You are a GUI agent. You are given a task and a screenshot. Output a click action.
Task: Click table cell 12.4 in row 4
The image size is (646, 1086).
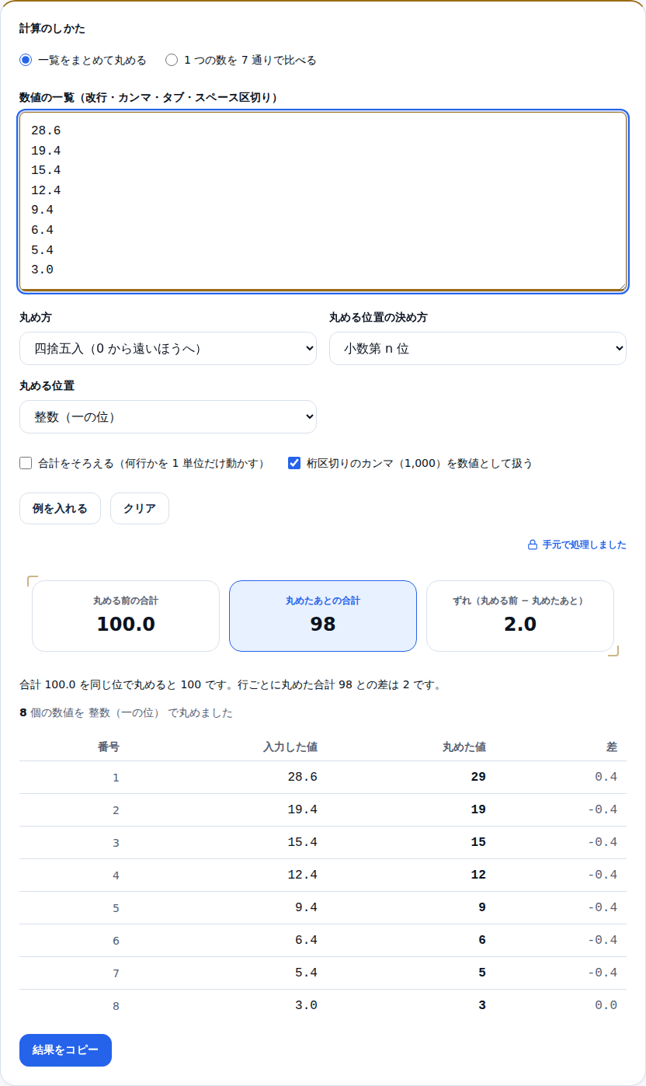click(302, 875)
